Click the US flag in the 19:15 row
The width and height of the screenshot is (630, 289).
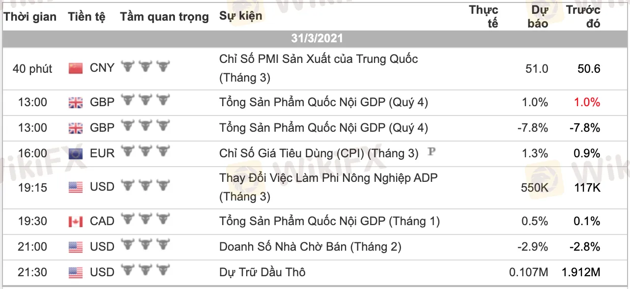76,187
